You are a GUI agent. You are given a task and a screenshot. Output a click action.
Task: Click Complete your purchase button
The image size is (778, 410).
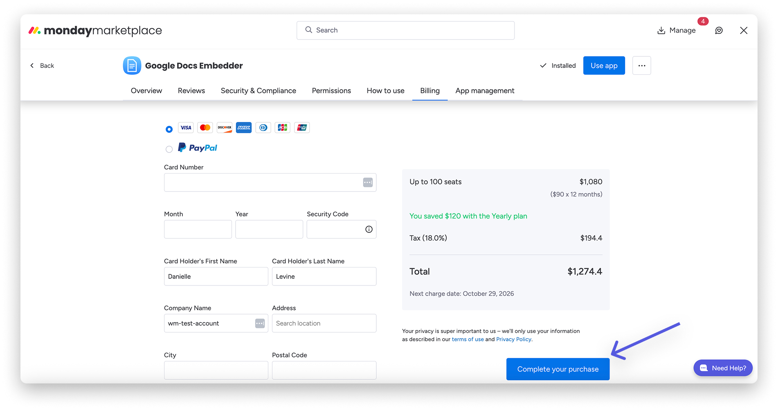coord(558,369)
